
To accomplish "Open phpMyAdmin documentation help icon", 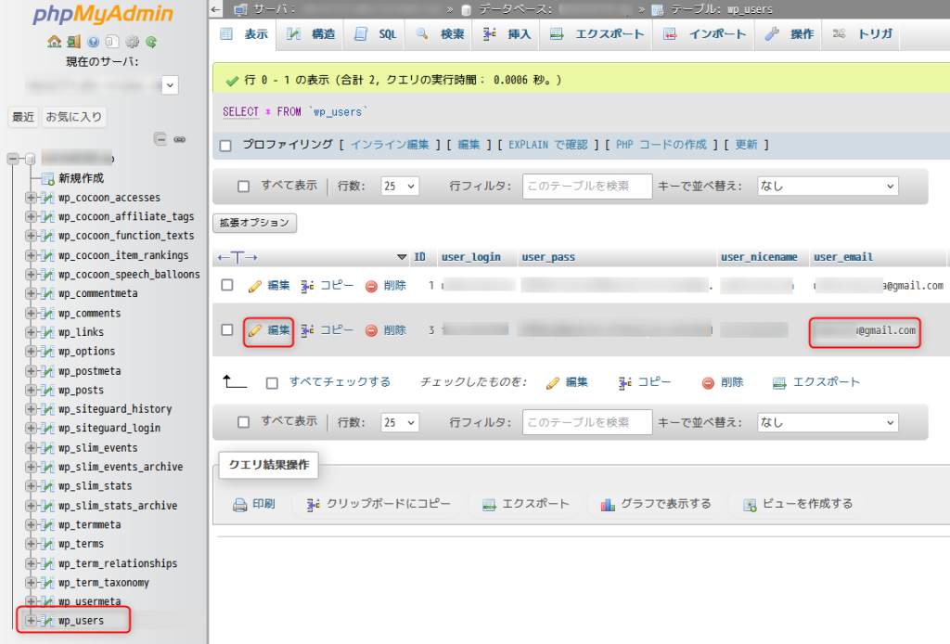I will pyautogui.click(x=93, y=42).
